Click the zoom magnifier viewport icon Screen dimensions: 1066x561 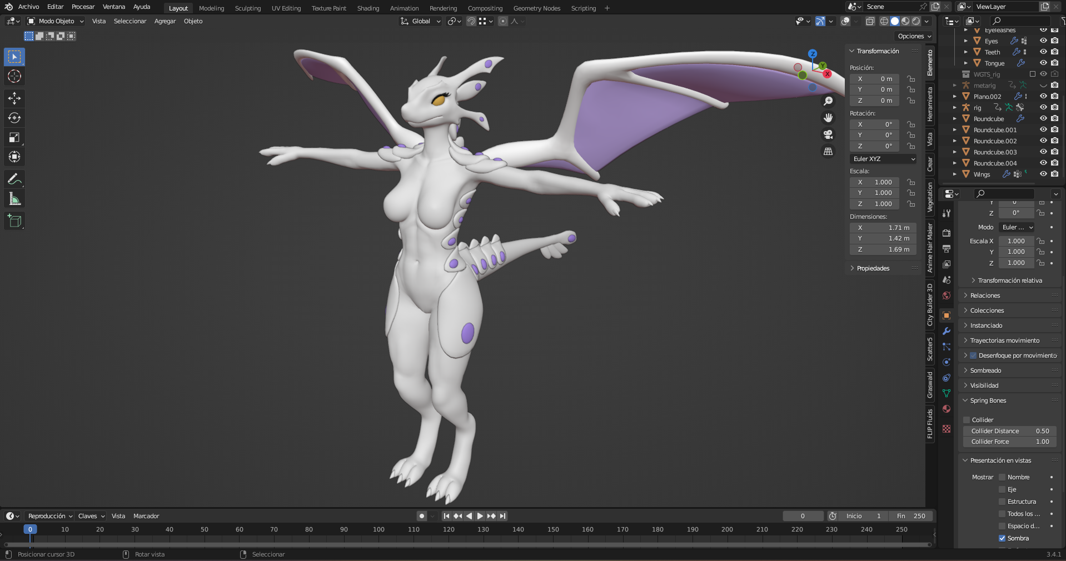(828, 101)
